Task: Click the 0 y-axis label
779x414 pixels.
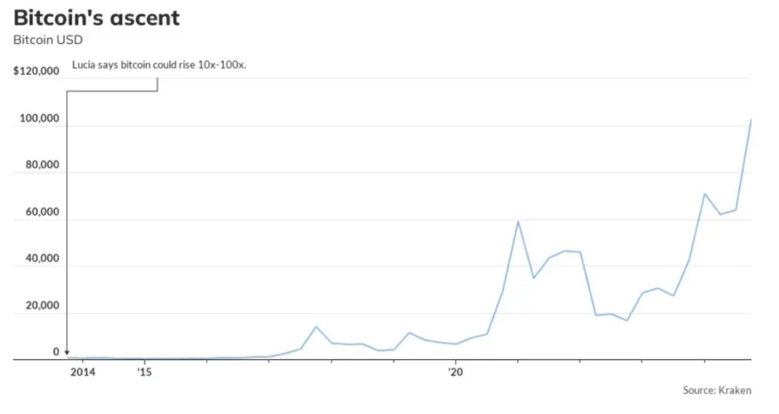Action: 56,352
